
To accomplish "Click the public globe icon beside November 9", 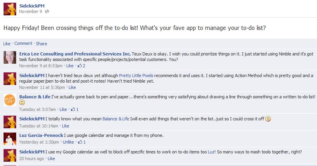I will click(x=47, y=11).
